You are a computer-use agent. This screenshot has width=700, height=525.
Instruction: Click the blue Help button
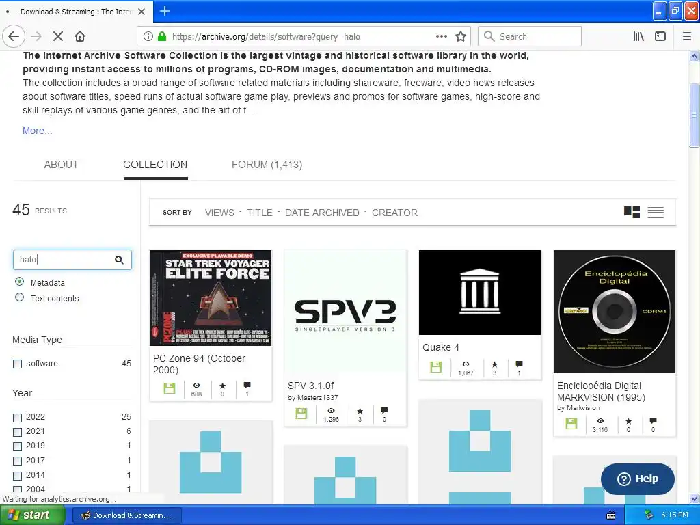click(638, 479)
